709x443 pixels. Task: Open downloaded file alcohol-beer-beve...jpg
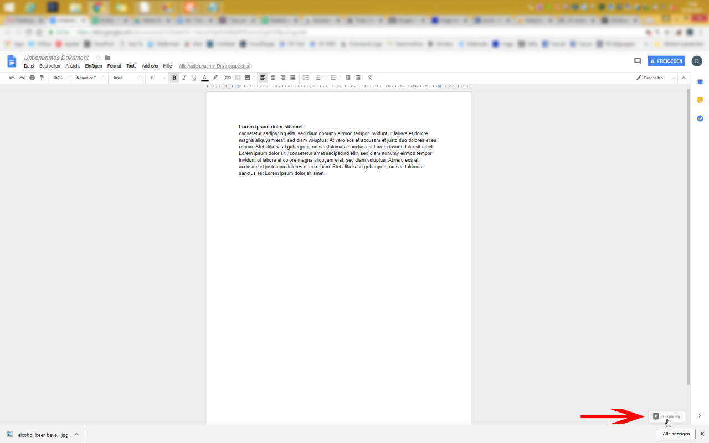38,435
